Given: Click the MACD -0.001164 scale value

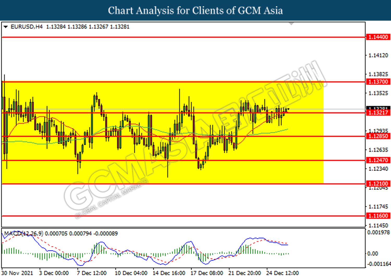Looking at the screenshot, I should 379,264.
